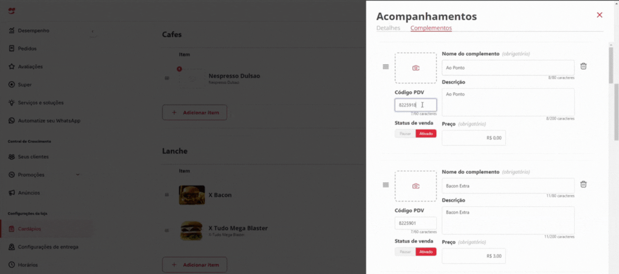
Task: Collapse the sidebar with the chevron arrow
Action: tap(92, 31)
